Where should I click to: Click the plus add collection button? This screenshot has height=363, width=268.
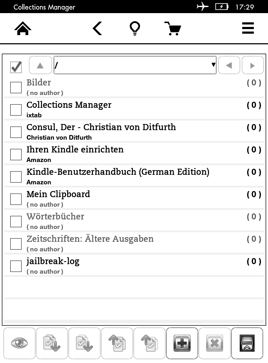click(182, 343)
